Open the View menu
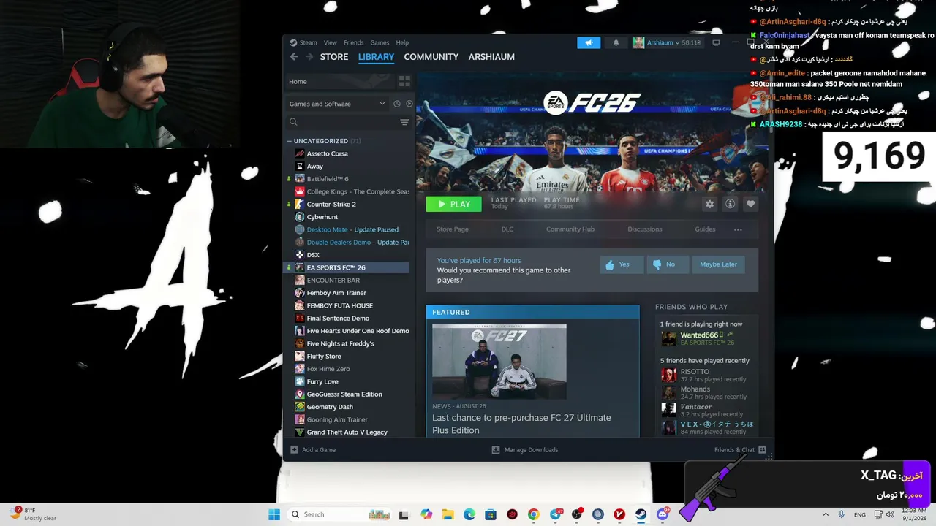 pyautogui.click(x=331, y=42)
